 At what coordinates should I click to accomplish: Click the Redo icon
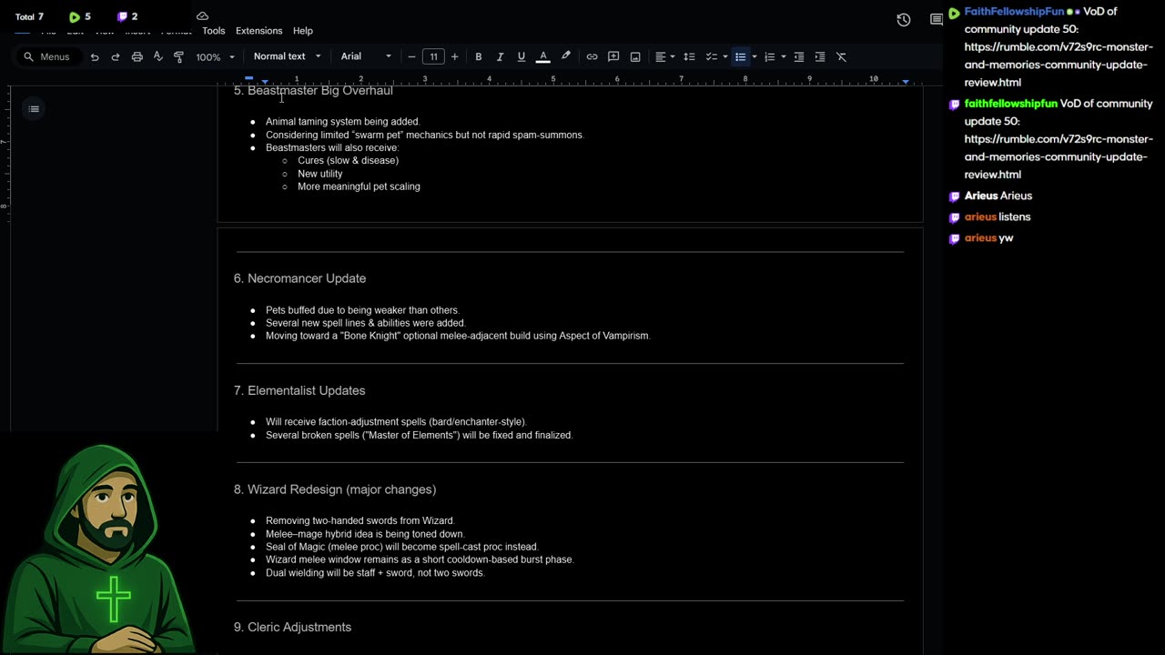116,56
